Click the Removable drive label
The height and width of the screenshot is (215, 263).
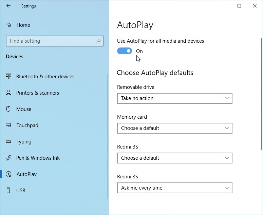136,87
